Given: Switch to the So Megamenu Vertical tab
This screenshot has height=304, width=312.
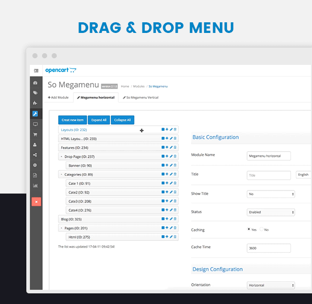Looking at the screenshot, I should [x=140, y=97].
